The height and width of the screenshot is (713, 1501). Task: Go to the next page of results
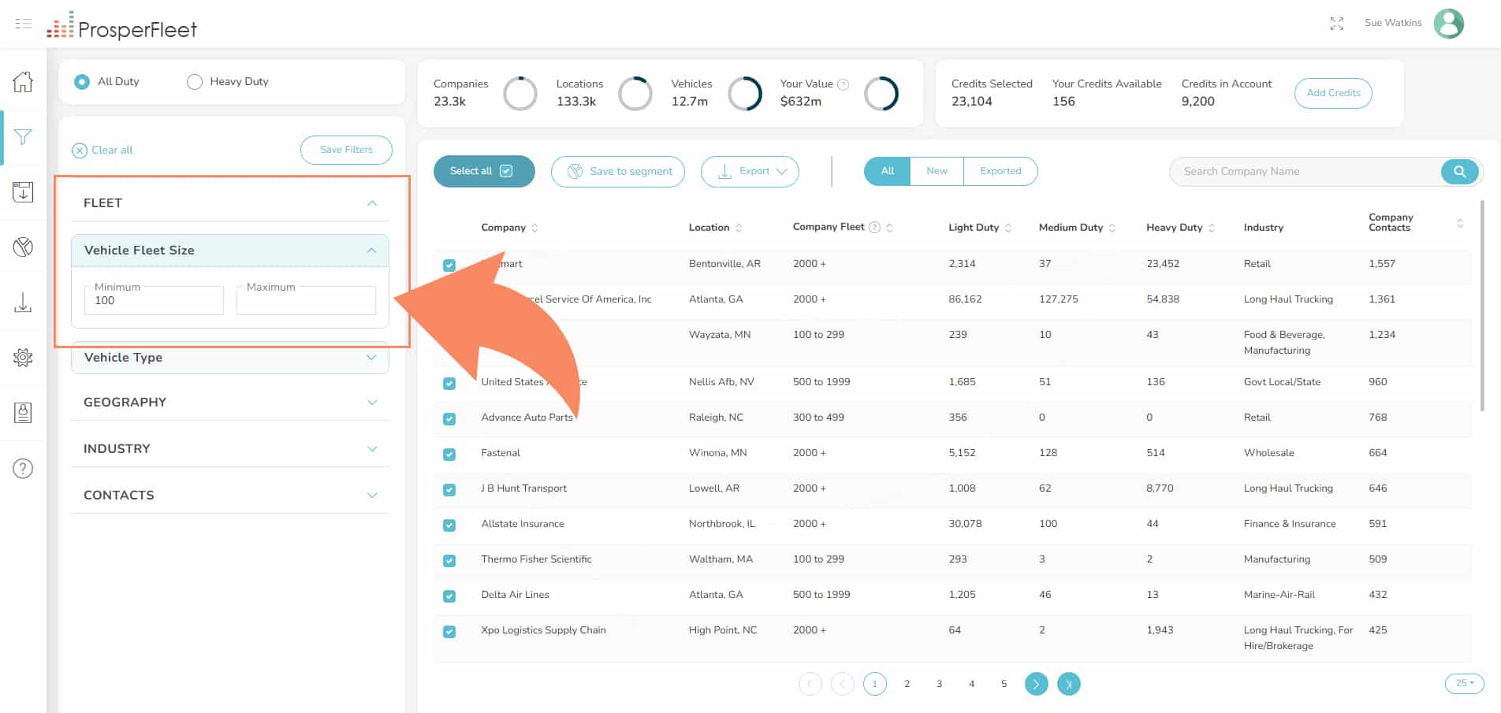pyautogui.click(x=1037, y=684)
